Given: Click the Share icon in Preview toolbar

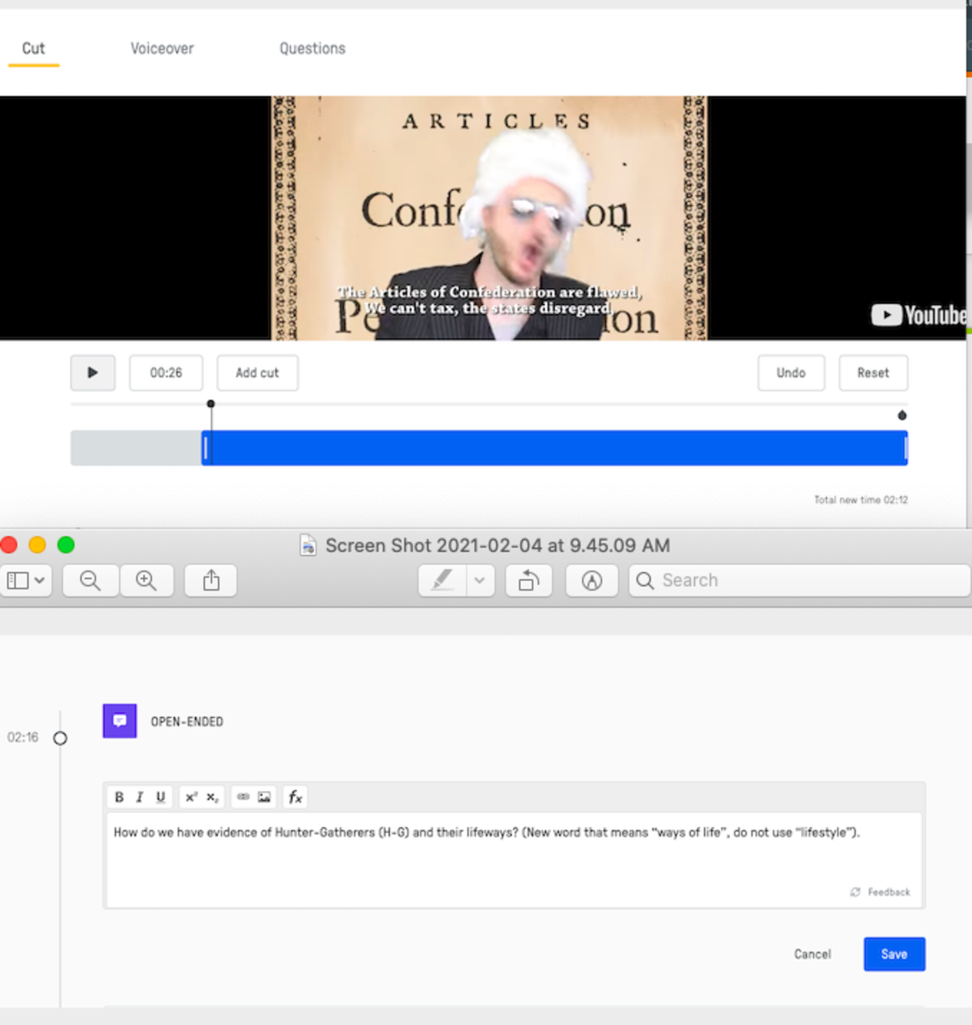Looking at the screenshot, I should 211,581.
